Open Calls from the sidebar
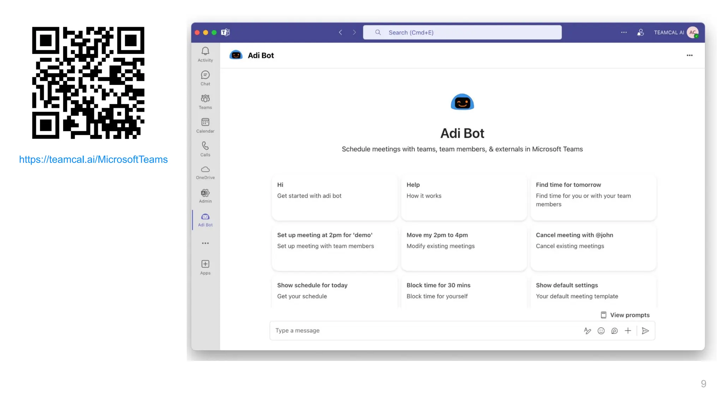Screen dimensions: 723x406 [x=205, y=149]
